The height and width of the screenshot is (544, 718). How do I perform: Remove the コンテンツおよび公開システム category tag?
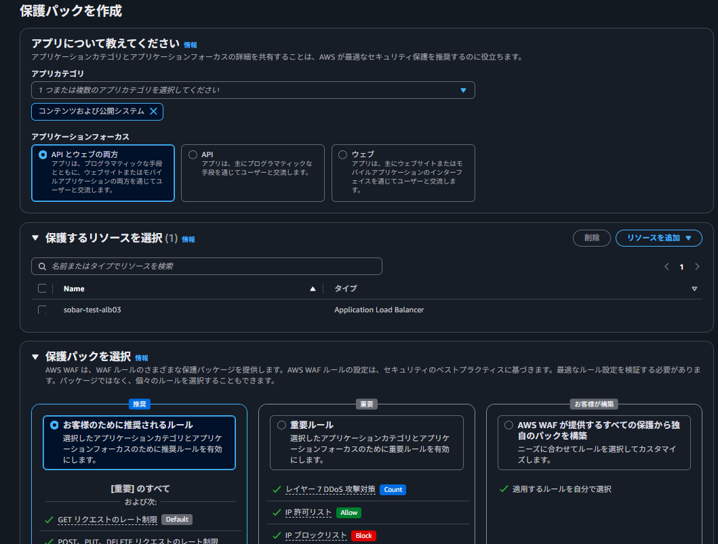pos(153,111)
